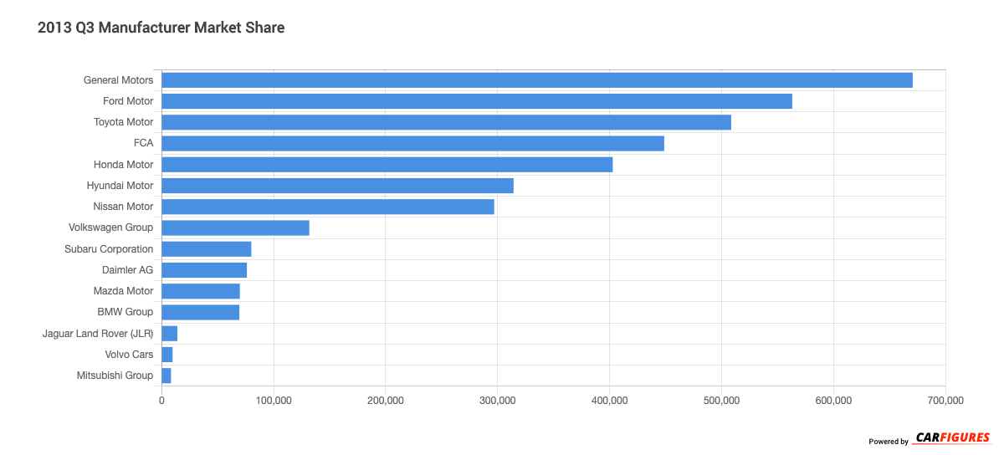
Task: Select the Mitsubishi Group bar
Action: [166, 376]
